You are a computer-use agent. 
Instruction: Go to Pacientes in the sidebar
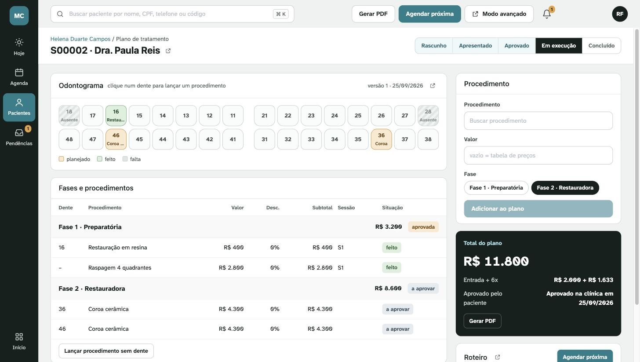(19, 107)
